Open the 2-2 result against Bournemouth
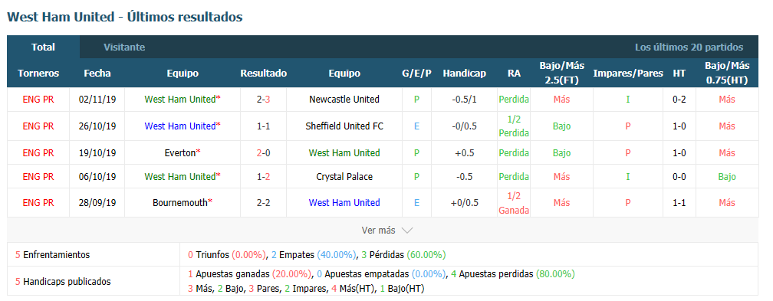The image size is (773, 301). (x=263, y=202)
